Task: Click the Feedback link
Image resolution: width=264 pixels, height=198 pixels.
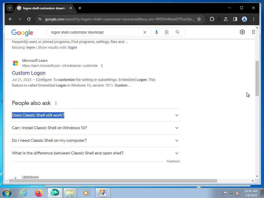Action: click(x=173, y=161)
